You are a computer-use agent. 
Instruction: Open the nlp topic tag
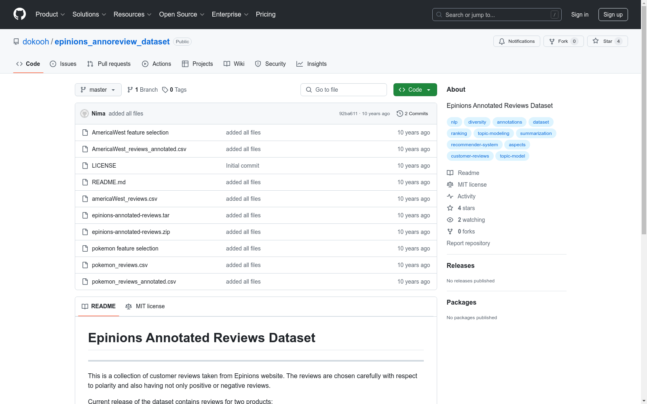[x=455, y=122]
